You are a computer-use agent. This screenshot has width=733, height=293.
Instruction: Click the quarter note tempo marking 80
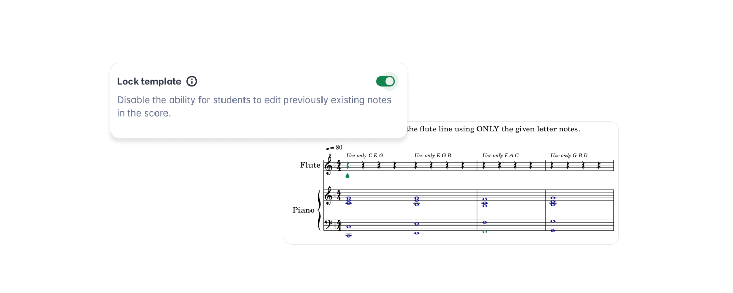point(335,148)
